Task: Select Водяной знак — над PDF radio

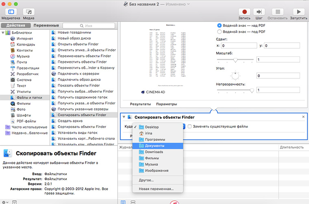Action: coord(220,25)
